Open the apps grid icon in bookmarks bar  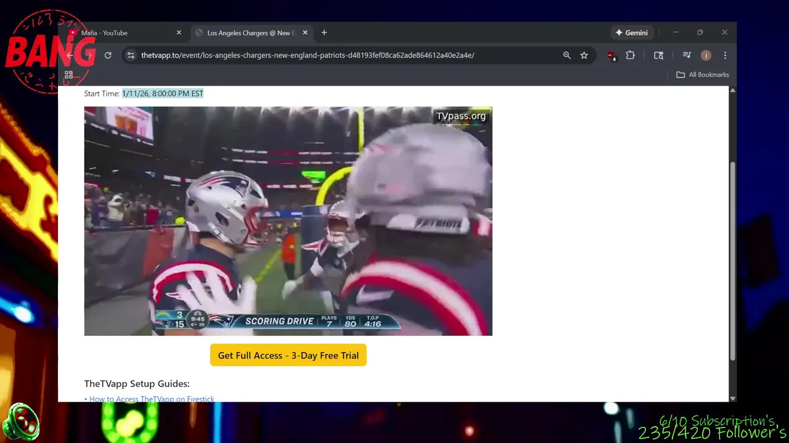[x=69, y=74]
